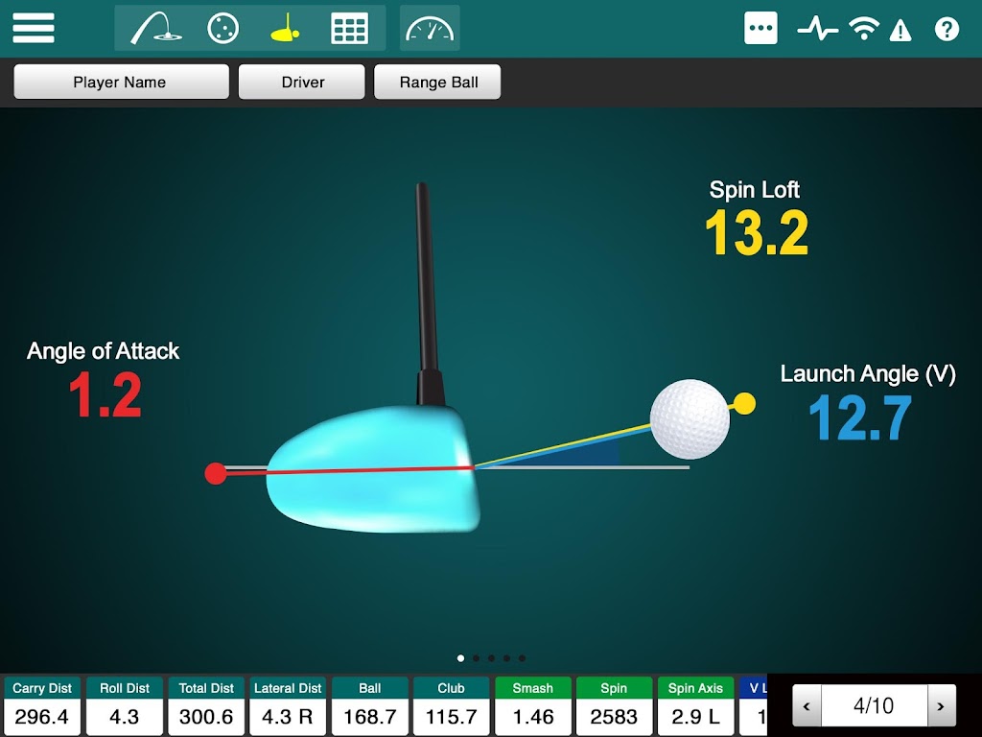Open the help question mark
This screenshot has height=737, width=982.
(947, 29)
